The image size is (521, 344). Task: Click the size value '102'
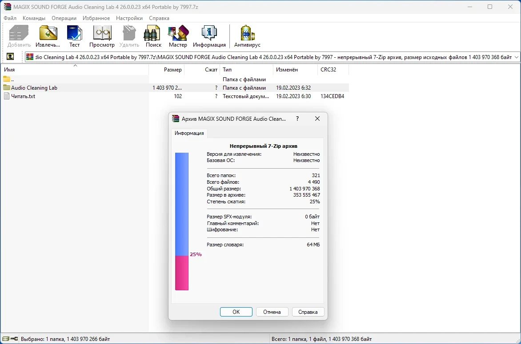pyautogui.click(x=178, y=96)
